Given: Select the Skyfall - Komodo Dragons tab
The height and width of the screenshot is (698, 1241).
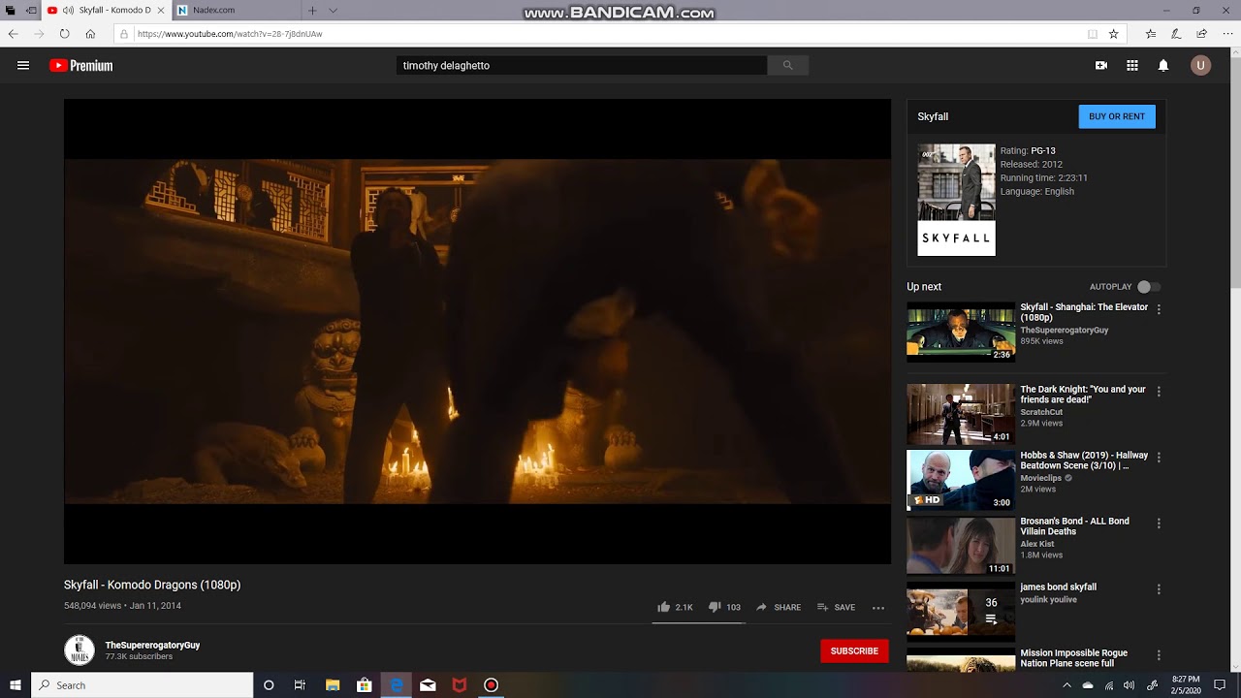Looking at the screenshot, I should click(107, 11).
